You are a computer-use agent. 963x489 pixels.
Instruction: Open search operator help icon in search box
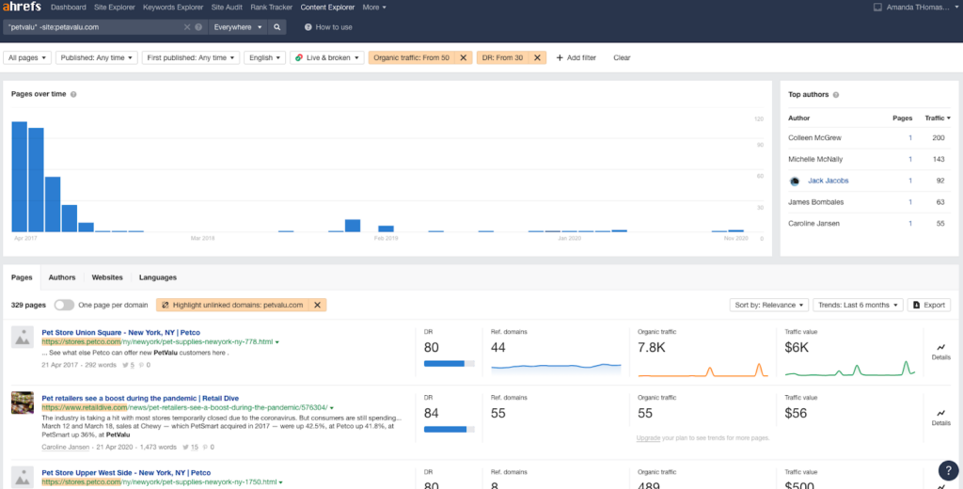[x=198, y=27]
